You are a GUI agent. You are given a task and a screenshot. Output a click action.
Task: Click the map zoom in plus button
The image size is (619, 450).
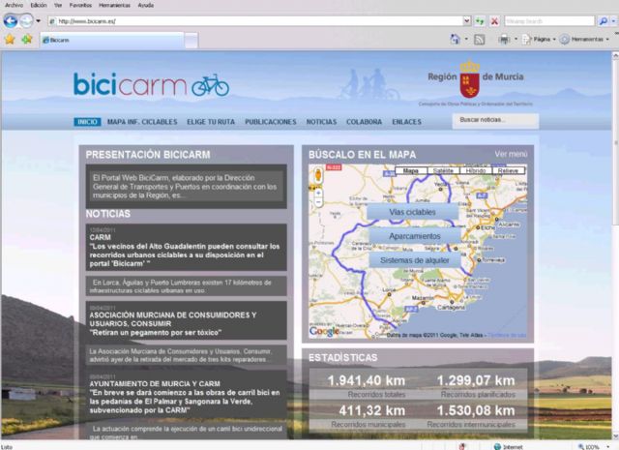click(x=319, y=193)
